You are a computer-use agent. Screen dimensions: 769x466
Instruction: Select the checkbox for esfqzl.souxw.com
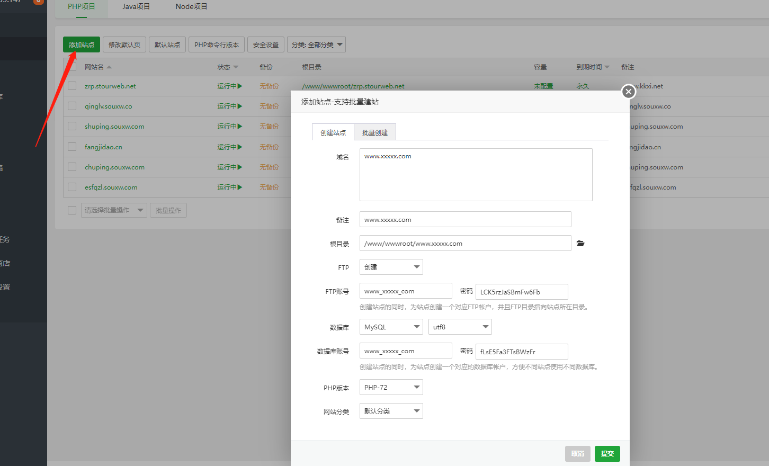coord(72,187)
